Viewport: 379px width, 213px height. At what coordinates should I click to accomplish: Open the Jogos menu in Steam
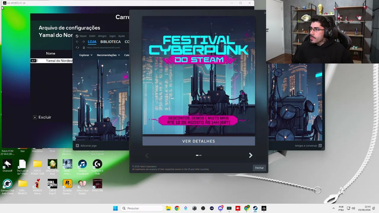[112, 36]
